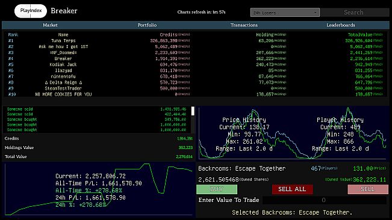Select leaderboard row =NF_Doomed=
This screenshot has height=220, width=392.
click(196, 53)
